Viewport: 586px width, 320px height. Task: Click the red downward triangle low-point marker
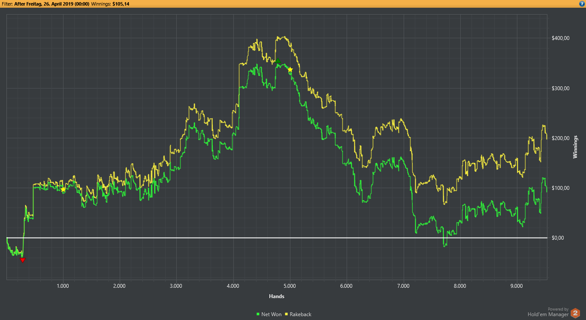tap(23, 260)
